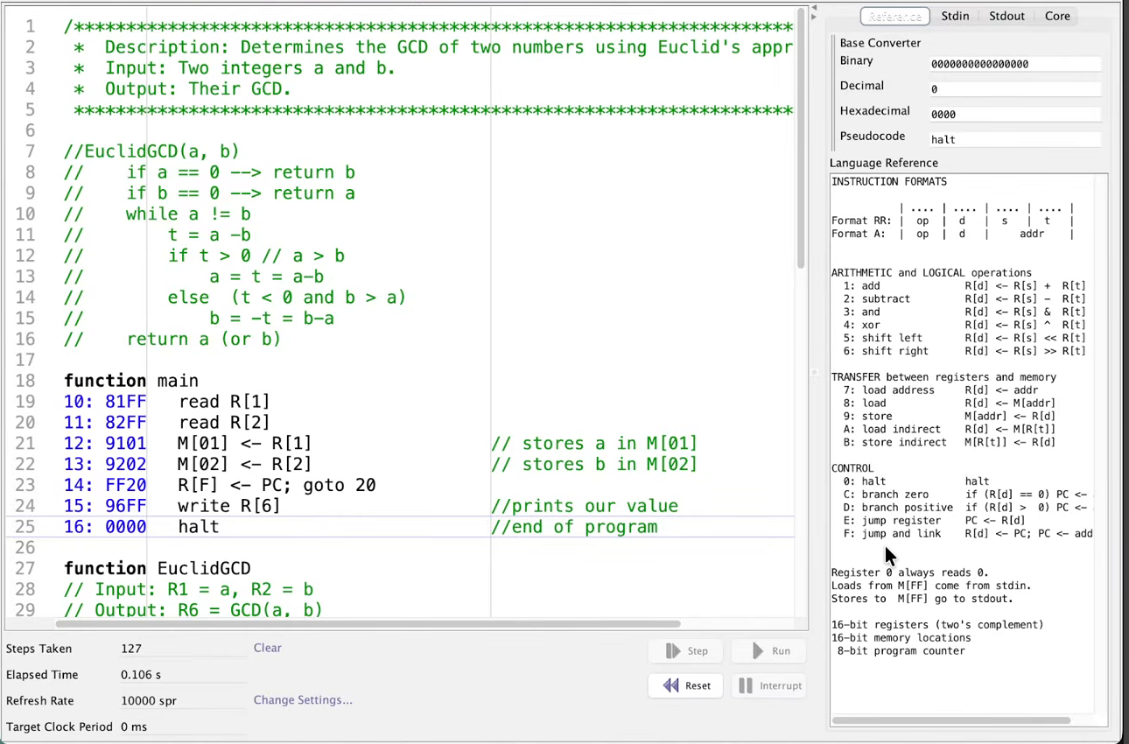Click the editor's horizontal scrollbar
This screenshot has width=1129, height=744.
368,624
